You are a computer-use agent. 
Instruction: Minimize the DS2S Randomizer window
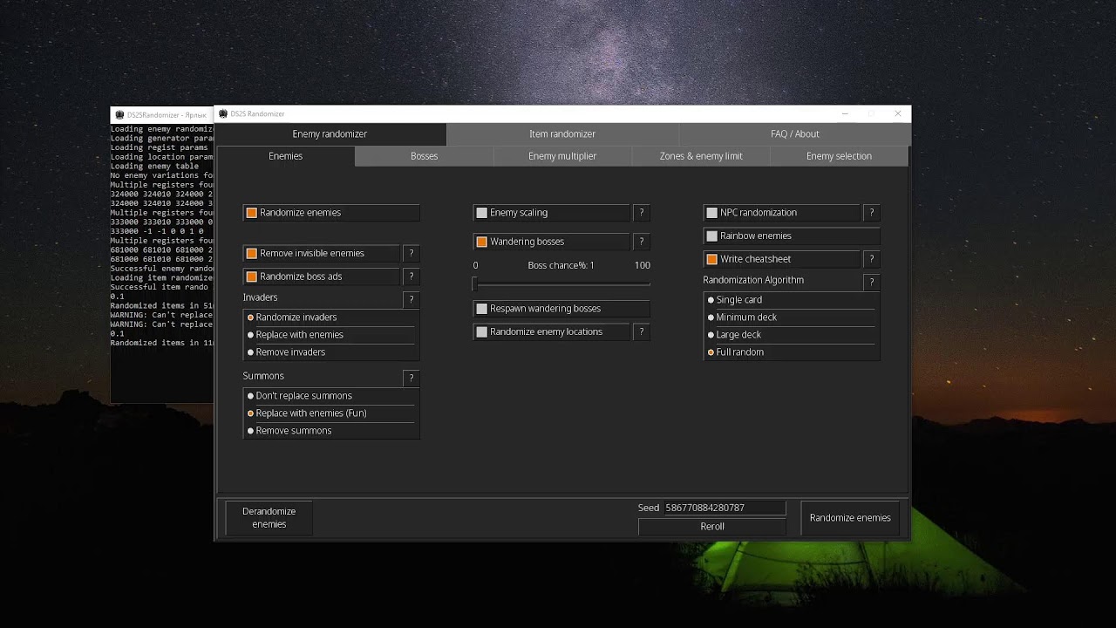coord(845,113)
